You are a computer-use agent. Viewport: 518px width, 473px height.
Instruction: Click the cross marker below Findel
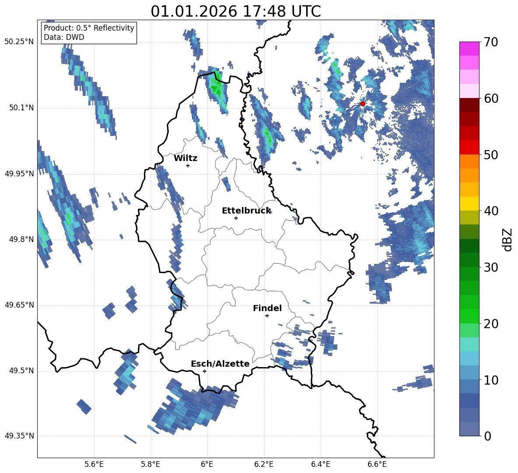tap(267, 316)
